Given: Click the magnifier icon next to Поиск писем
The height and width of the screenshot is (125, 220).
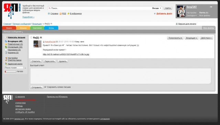Looking at the screenshot, I should [25, 68].
